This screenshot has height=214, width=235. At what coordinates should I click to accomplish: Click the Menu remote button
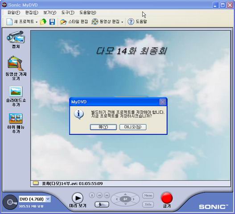tap(148, 196)
